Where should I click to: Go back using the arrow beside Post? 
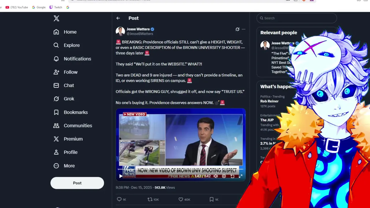(x=118, y=18)
